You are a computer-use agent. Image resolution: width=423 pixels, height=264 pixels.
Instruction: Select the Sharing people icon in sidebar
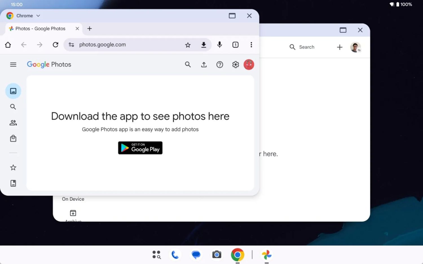tap(13, 123)
